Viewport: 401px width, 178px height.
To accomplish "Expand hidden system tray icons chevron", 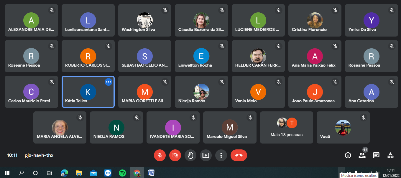I will [342, 172].
